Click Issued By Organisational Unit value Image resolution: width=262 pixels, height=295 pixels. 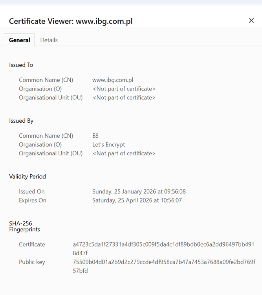tap(124, 153)
